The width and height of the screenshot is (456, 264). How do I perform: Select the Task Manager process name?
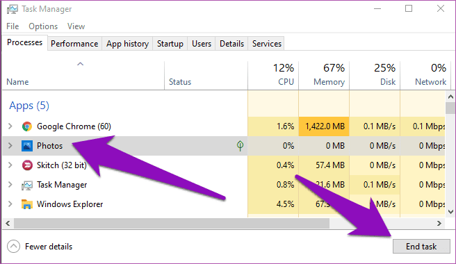(x=62, y=185)
